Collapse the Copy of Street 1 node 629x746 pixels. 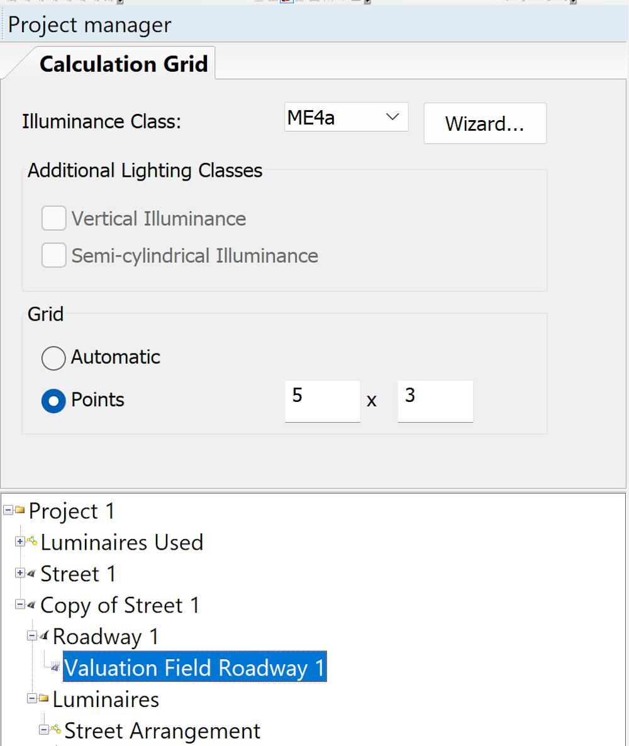pos(20,605)
